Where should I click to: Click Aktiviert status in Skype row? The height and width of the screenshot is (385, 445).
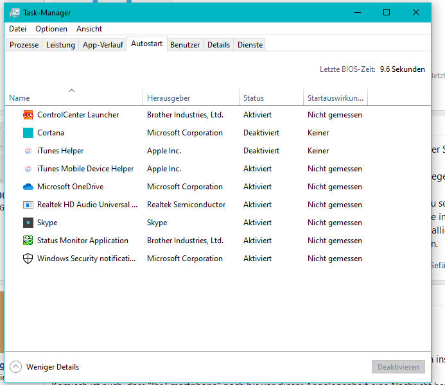(x=257, y=223)
